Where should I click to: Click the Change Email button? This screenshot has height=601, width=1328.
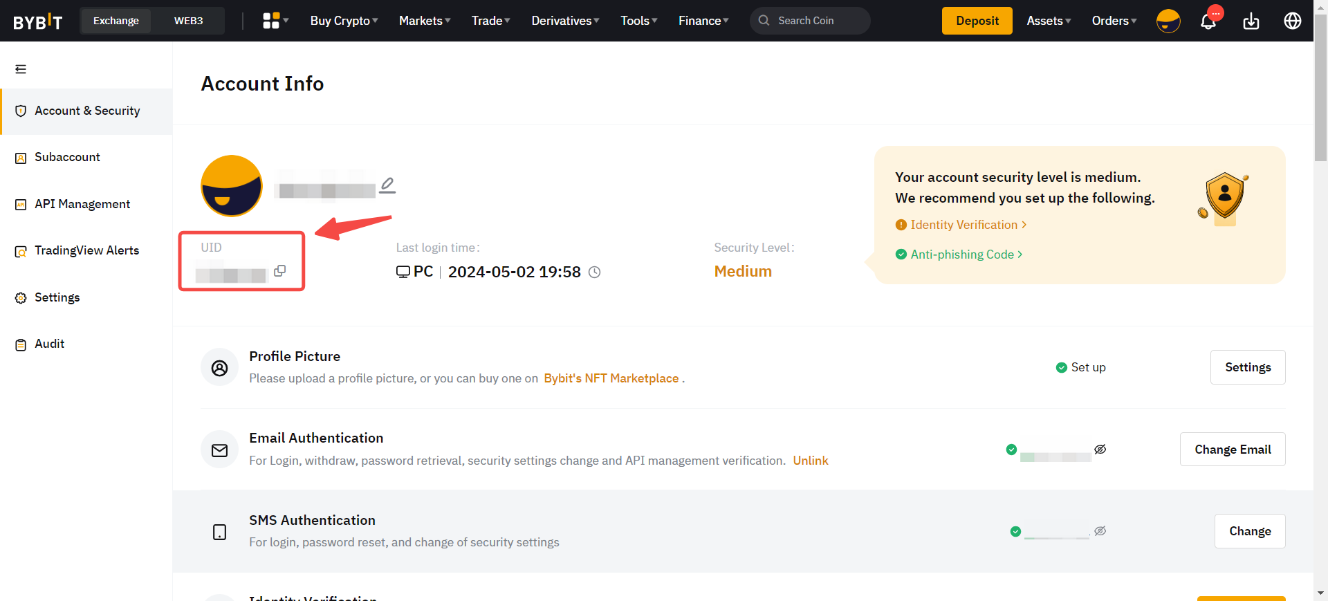(x=1233, y=450)
